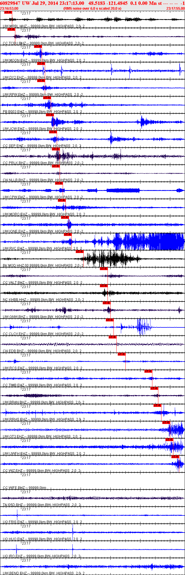Select the 'UW RVC EHZ' station label
This screenshot has height=575, width=185.
click(14, 248)
